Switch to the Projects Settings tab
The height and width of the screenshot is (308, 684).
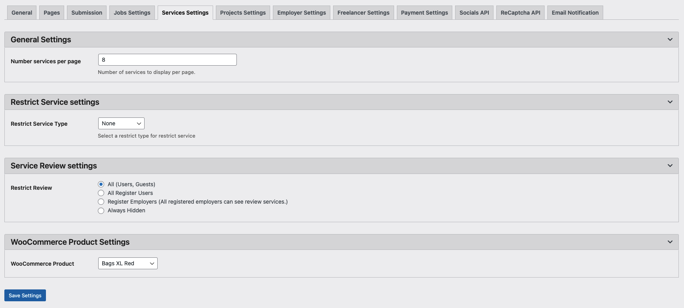(243, 13)
